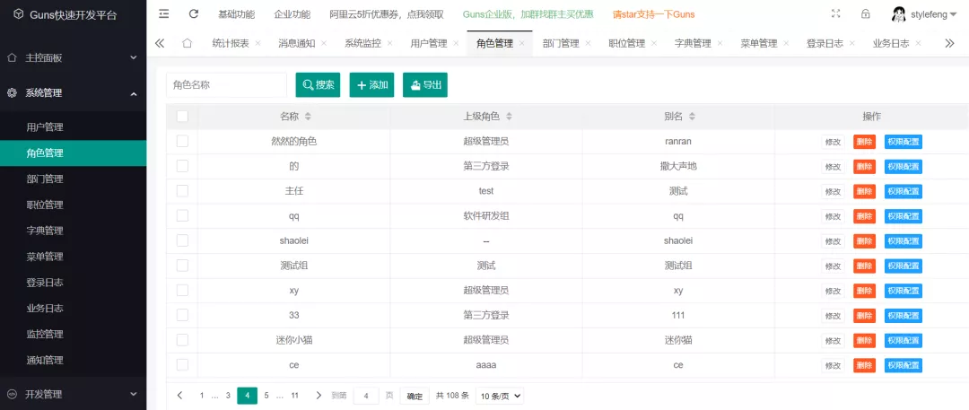
Task: Go to page 11 in pagination
Action: point(295,395)
